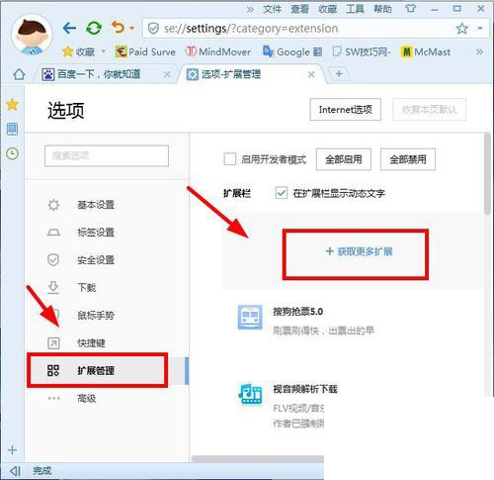
Task: Click the 获取更多扩展 link
Action: (359, 252)
